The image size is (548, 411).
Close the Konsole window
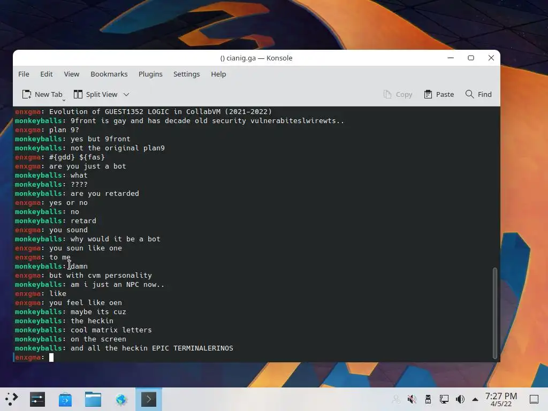click(x=491, y=58)
